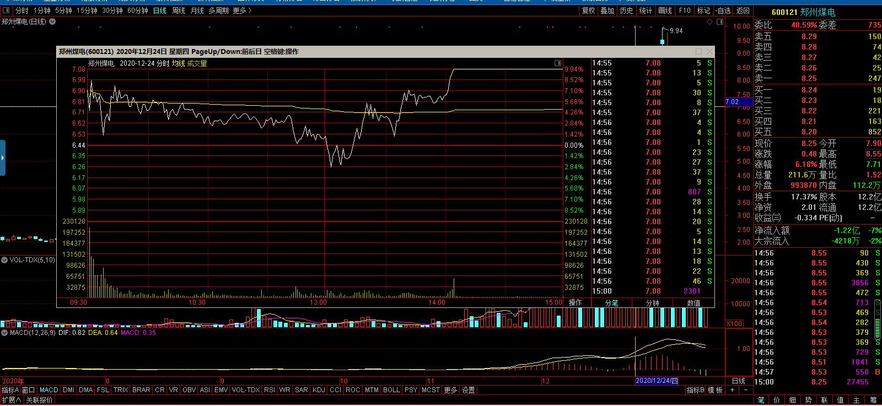The height and width of the screenshot is (406, 882).
Task: Toggle the side panel icon beside the diamond
Action: click(719, 22)
